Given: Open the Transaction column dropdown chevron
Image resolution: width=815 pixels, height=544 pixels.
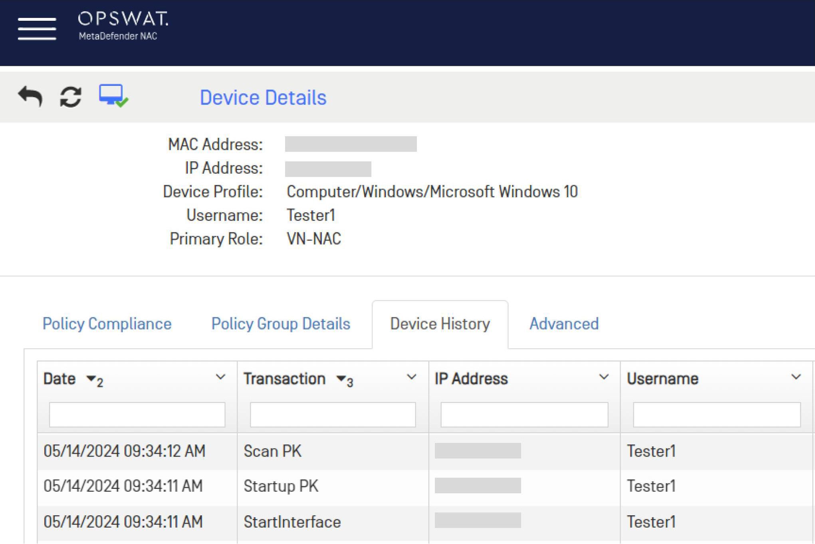Looking at the screenshot, I should (x=411, y=377).
